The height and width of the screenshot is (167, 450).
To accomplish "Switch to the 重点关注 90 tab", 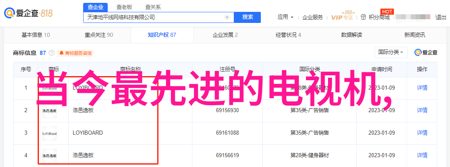I will 99,35.
